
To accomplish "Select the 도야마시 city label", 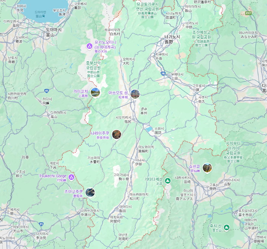I will [53, 32].
